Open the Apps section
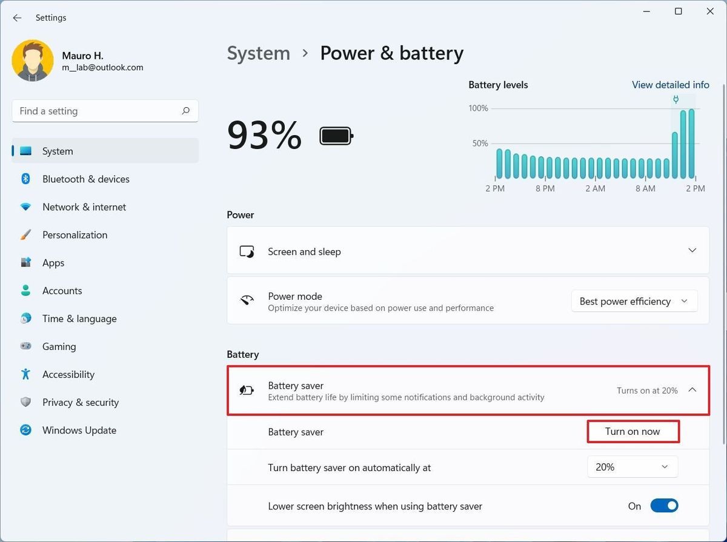727x542 pixels. (53, 262)
